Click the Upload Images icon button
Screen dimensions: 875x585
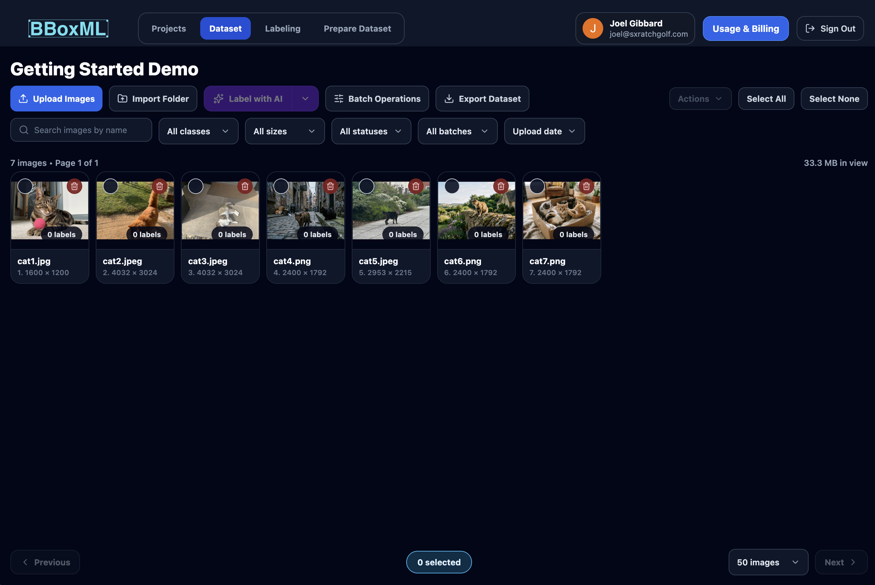coord(23,99)
